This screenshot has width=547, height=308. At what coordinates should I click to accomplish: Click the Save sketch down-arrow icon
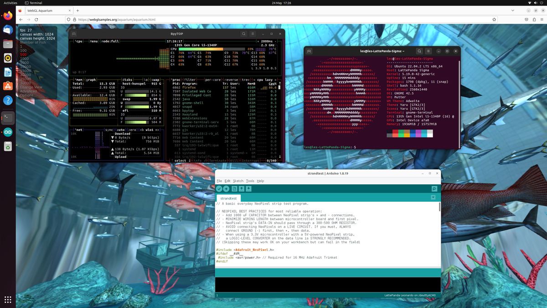(249, 188)
